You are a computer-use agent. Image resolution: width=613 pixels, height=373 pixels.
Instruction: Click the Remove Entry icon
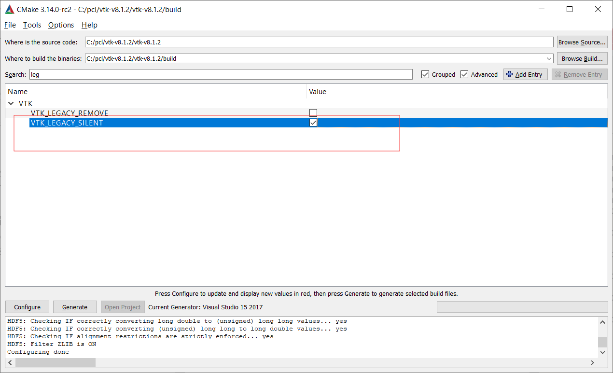(557, 74)
